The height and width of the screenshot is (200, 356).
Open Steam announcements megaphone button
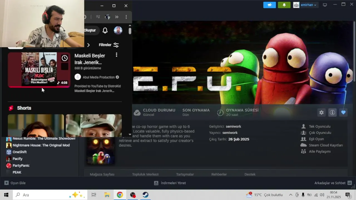[x=270, y=5]
